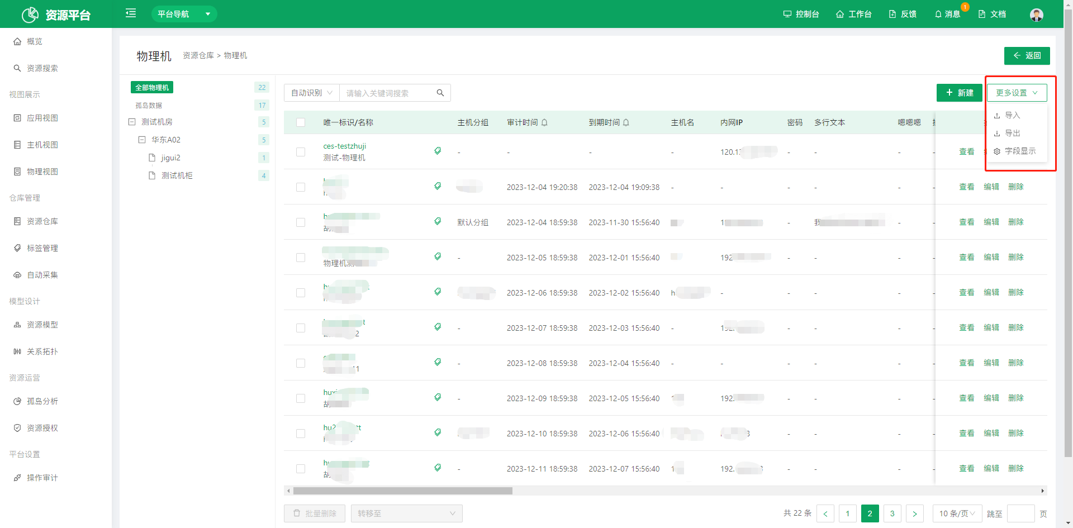Viewport: 1073px width, 528px height.
Task: Click 编辑 in 默认分组 row
Action: tap(991, 222)
